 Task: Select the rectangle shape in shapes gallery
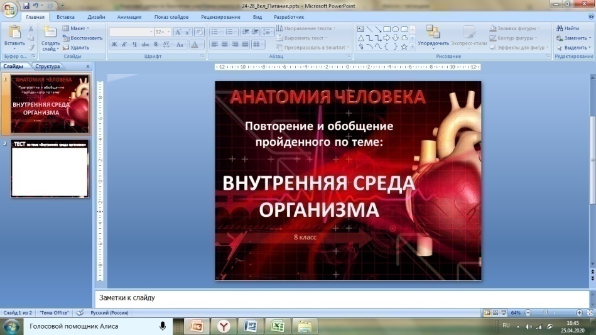(x=387, y=29)
